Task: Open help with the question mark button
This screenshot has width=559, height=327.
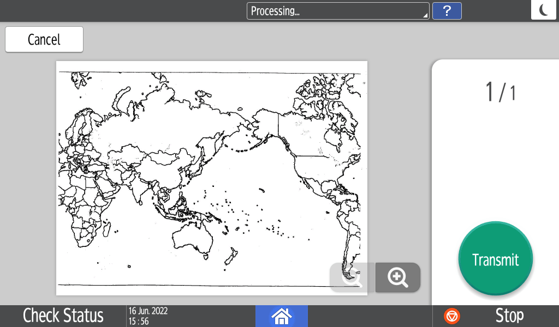Action: click(x=447, y=11)
